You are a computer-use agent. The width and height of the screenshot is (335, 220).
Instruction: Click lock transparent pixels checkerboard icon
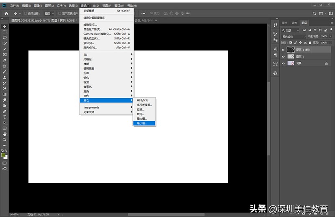pos(291,43)
